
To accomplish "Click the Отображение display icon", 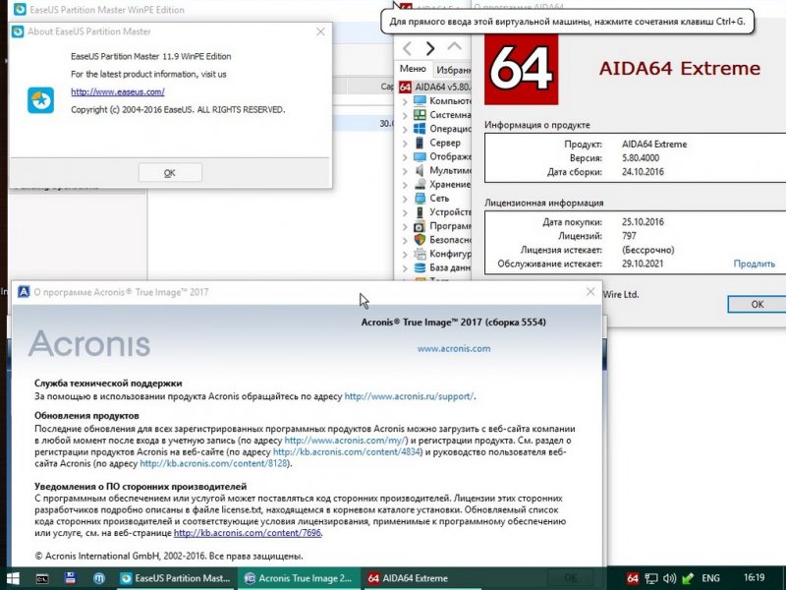I will tap(420, 157).
